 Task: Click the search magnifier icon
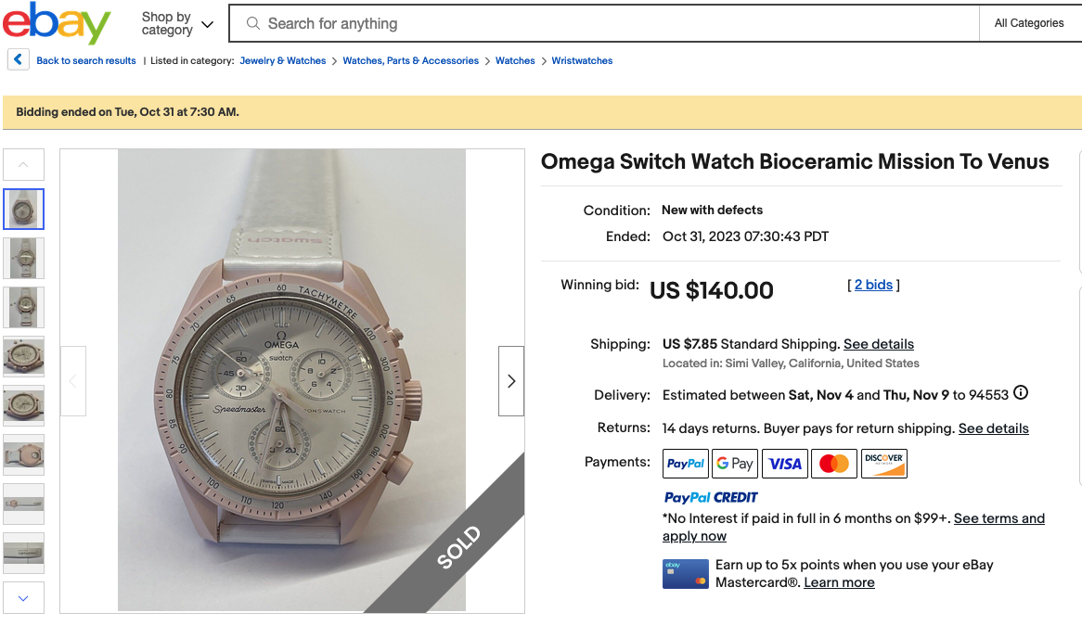tap(252, 24)
